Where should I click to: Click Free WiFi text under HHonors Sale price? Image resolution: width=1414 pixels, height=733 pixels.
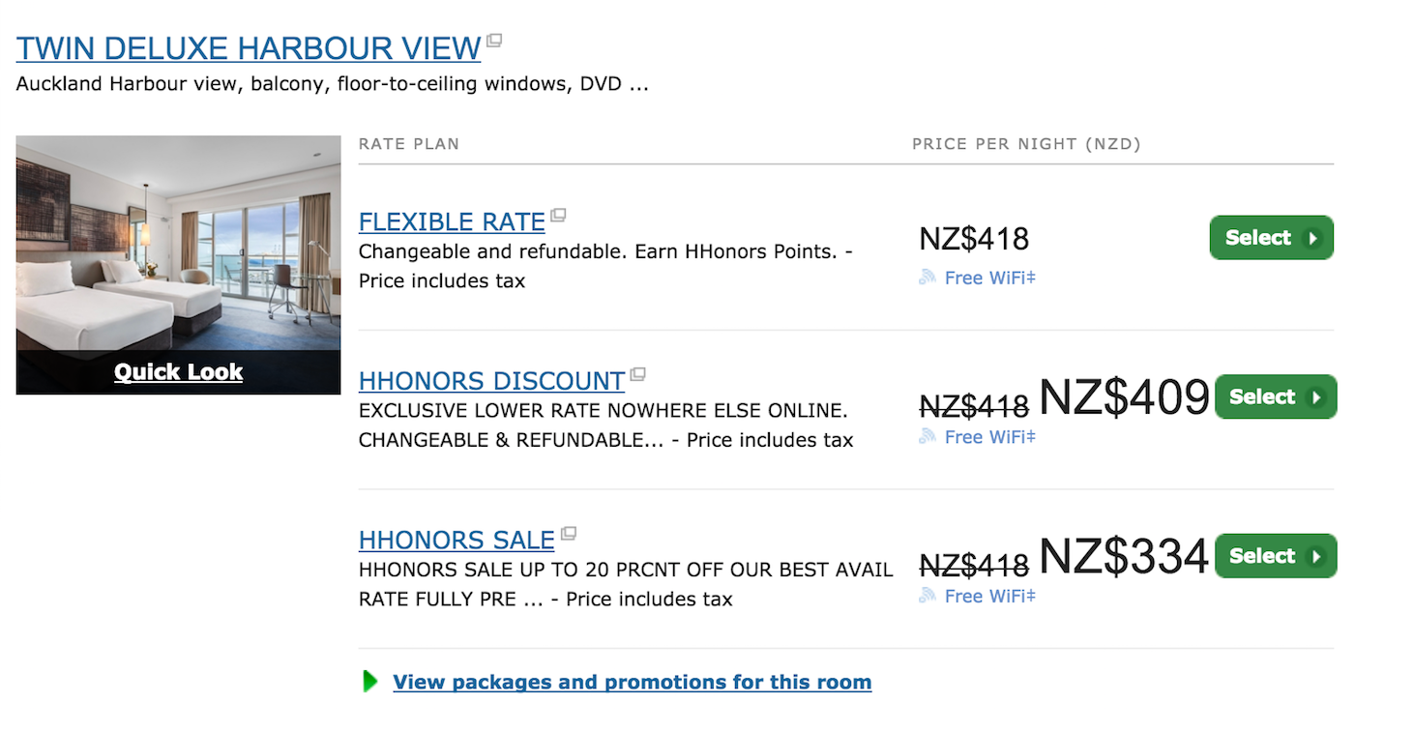click(990, 596)
